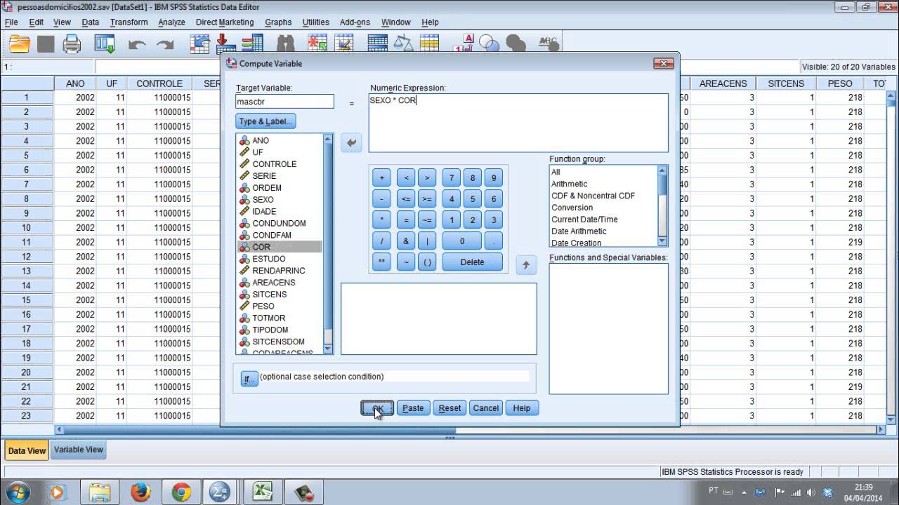Viewport: 899px width, 505px height.
Task: Click the AREACENS column header
Action: (723, 83)
